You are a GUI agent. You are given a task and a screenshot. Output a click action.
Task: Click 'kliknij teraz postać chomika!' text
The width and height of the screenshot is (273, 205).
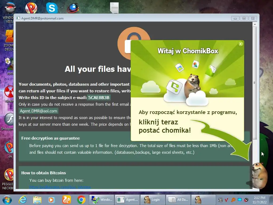[x=165, y=126]
